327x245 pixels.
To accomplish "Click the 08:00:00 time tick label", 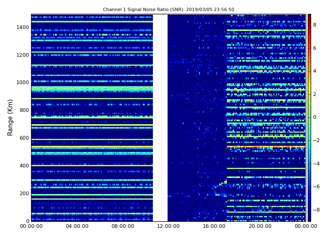I will coord(123,226).
